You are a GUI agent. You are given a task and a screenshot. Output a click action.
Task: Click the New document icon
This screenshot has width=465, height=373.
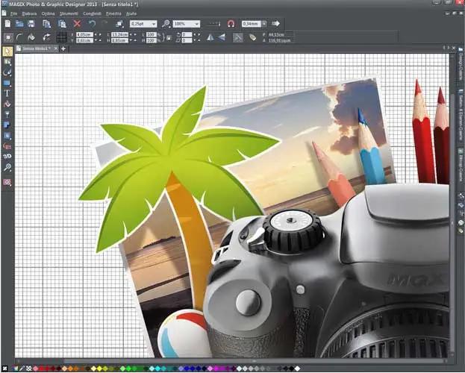pyautogui.click(x=7, y=24)
